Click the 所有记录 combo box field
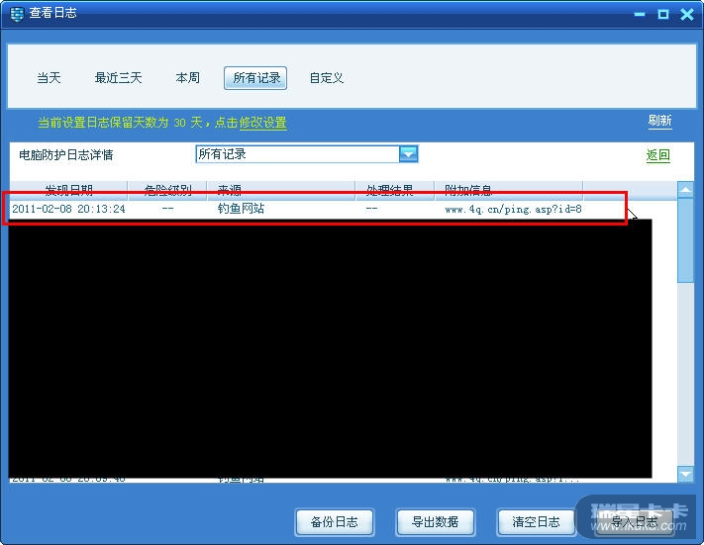 point(307,154)
